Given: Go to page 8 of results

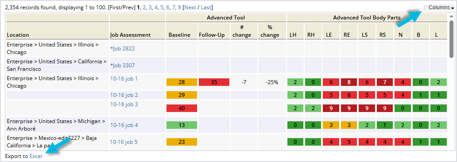Looking at the screenshot, I should 179,8.
